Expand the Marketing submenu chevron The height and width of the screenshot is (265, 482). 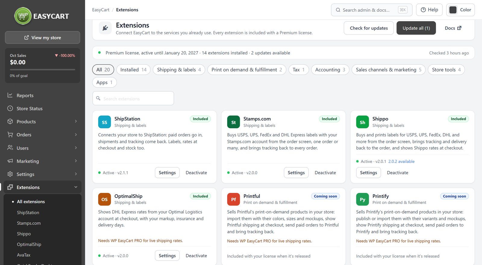76,161
